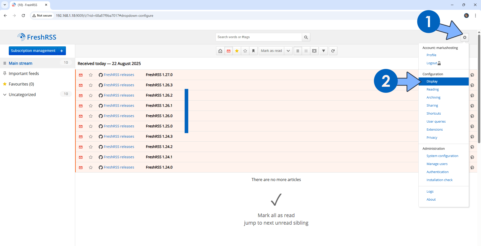
Task: Click the browser address bar URL
Action: point(105,16)
